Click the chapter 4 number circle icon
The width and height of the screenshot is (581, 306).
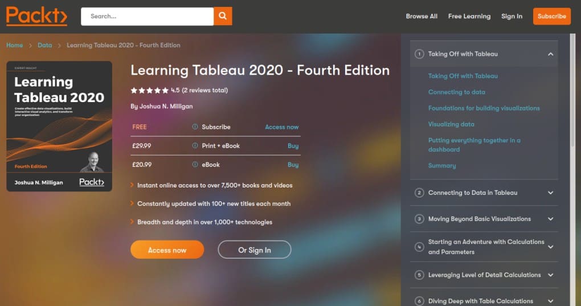coord(419,247)
